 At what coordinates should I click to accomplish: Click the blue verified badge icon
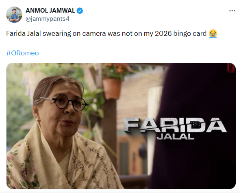click(80, 11)
